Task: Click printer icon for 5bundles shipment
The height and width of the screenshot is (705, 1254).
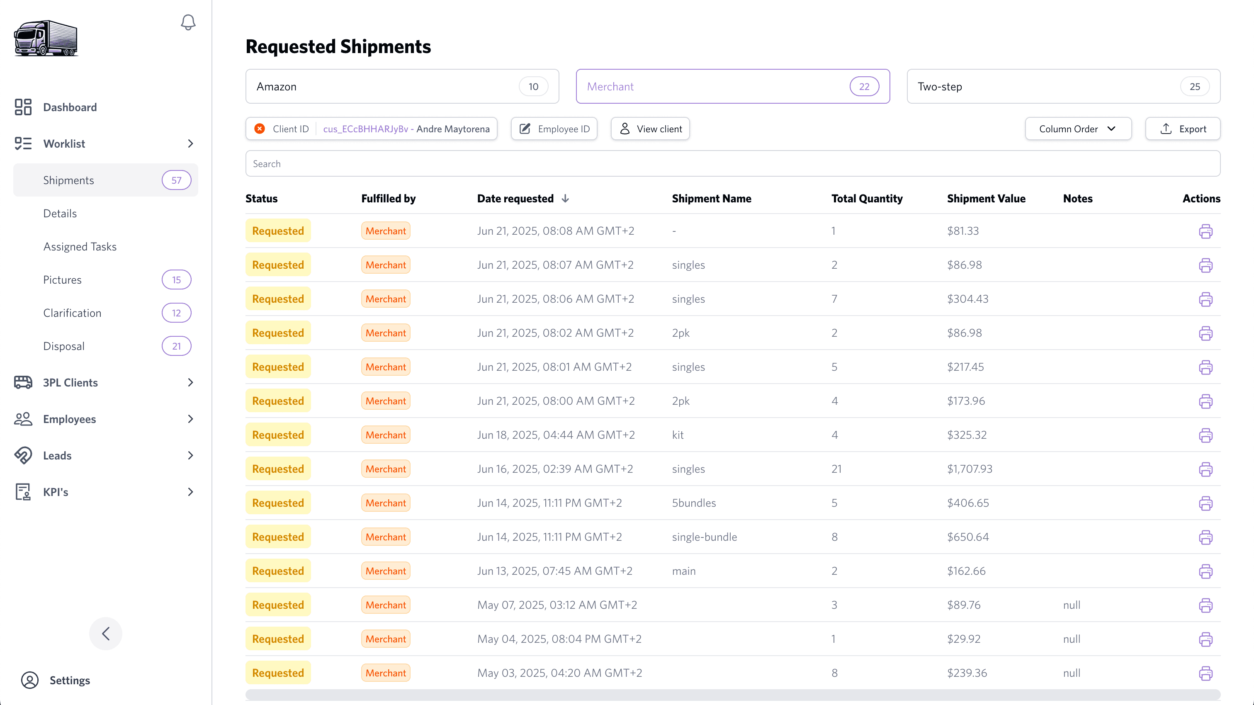Action: [x=1205, y=503]
